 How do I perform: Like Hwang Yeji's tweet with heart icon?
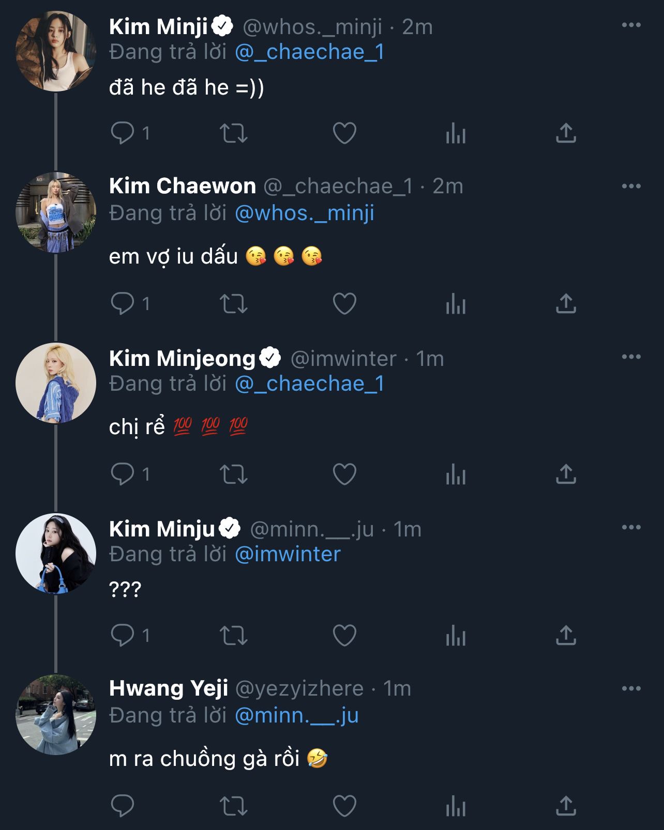click(x=344, y=806)
